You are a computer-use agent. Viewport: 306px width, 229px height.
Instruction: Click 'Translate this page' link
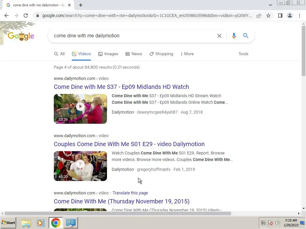[130, 193]
